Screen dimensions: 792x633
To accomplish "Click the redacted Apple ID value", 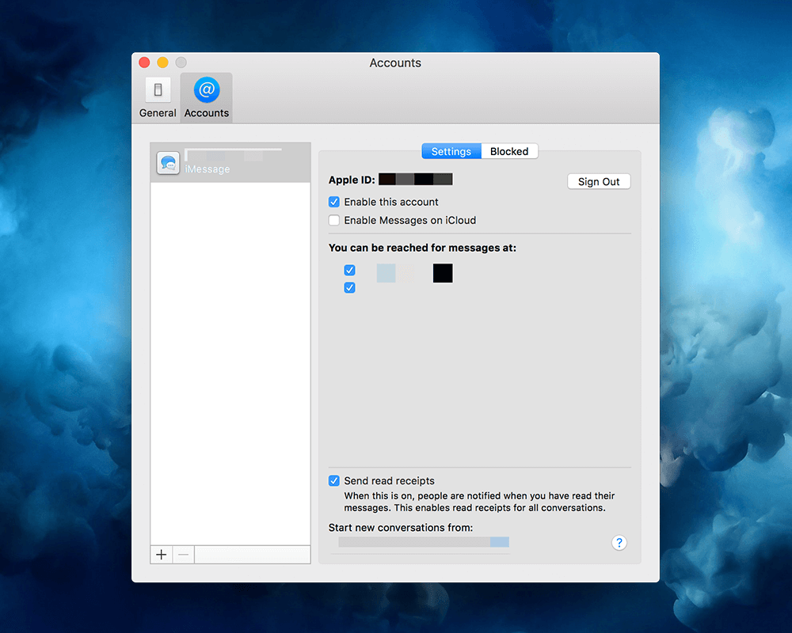I will click(x=416, y=179).
